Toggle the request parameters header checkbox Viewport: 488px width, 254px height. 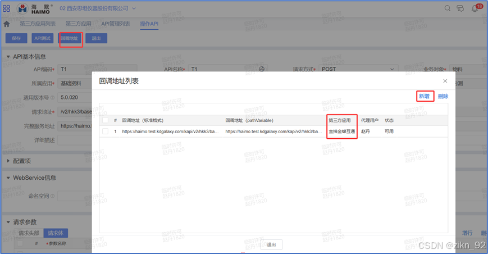coord(20,243)
